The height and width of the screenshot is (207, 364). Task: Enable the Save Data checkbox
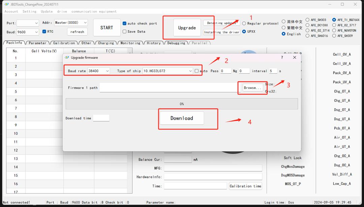pos(125,32)
